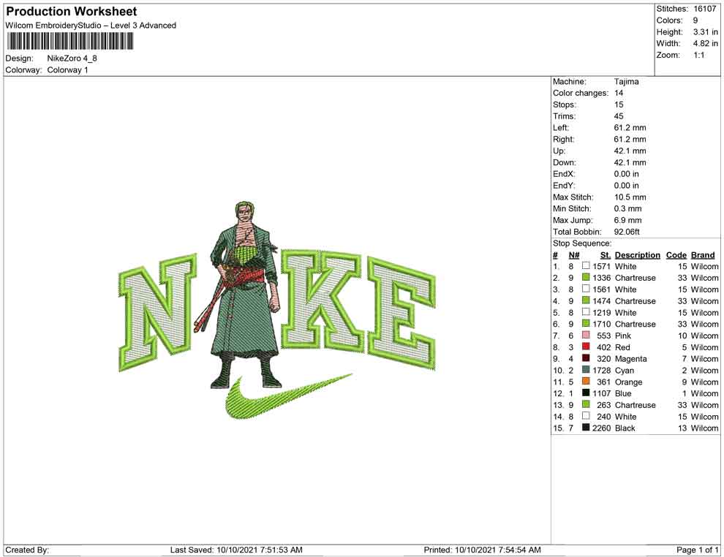The width and height of the screenshot is (724, 557).
Task: Click the St. column header
Action: coord(606,254)
